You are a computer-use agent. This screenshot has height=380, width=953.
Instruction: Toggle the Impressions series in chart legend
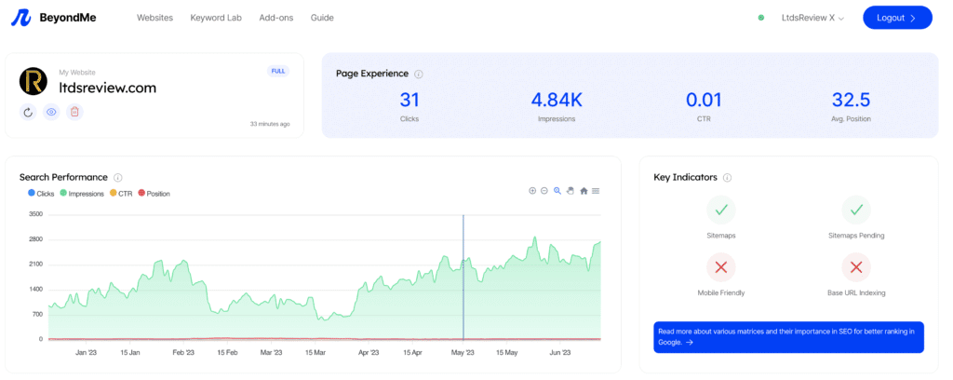pyautogui.click(x=82, y=194)
